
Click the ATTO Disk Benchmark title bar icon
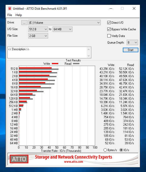(10, 8)
